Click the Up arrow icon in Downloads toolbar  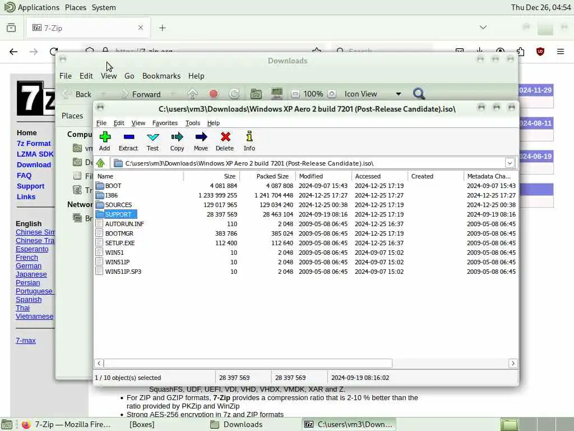pyautogui.click(x=193, y=94)
